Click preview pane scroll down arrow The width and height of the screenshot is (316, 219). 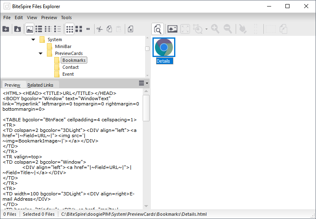pos(146,206)
